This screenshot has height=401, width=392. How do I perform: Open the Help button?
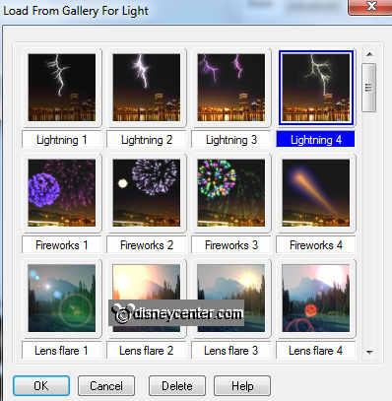pyautogui.click(x=242, y=386)
